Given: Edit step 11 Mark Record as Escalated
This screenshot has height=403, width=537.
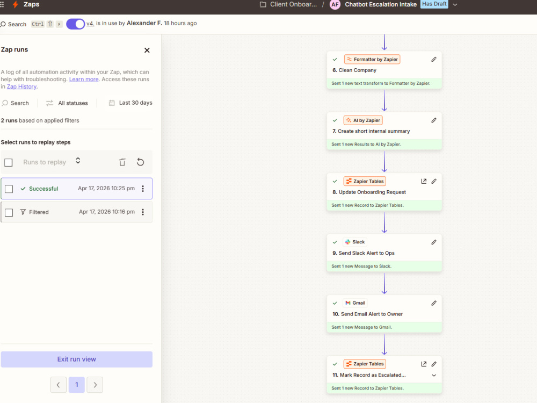Looking at the screenshot, I should pos(434,364).
